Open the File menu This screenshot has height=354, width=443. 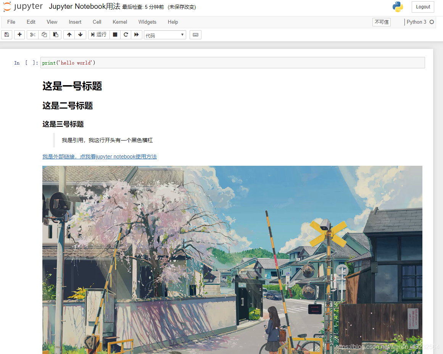[11, 22]
